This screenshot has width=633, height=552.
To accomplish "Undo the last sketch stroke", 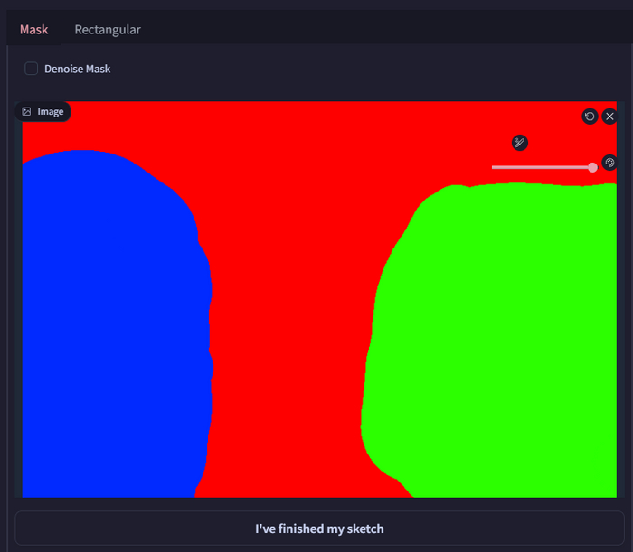I will (x=590, y=117).
